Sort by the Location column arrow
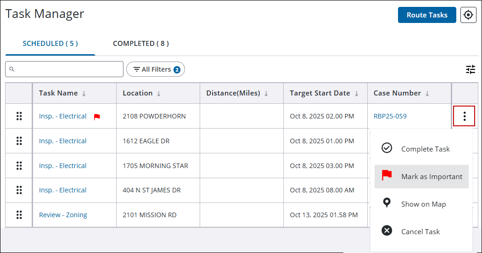 [x=159, y=93]
